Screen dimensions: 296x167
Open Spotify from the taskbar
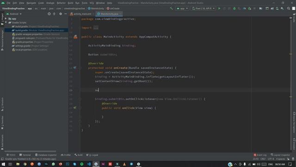click(x=82, y=164)
